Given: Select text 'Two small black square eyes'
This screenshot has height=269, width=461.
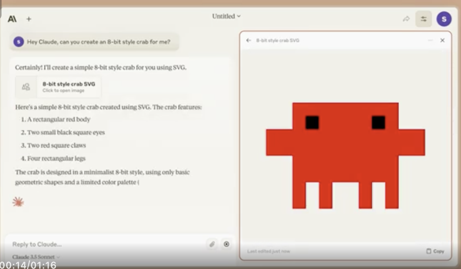Looking at the screenshot, I should click(66, 132).
